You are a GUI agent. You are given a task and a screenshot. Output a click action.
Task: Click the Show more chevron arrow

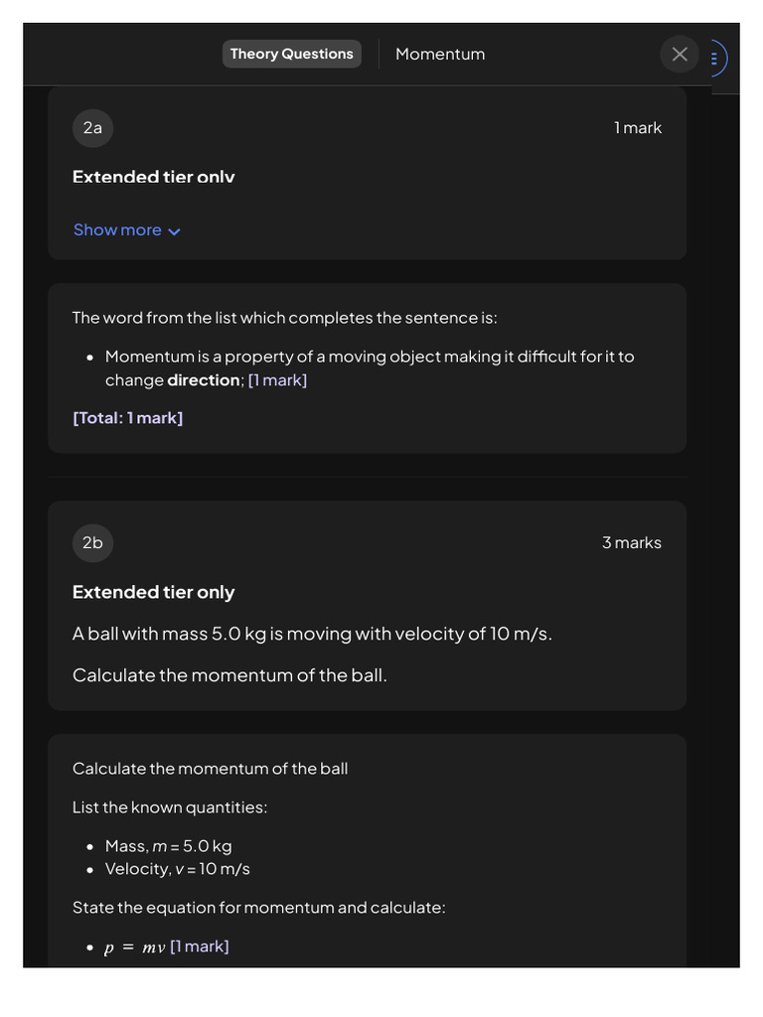(175, 231)
